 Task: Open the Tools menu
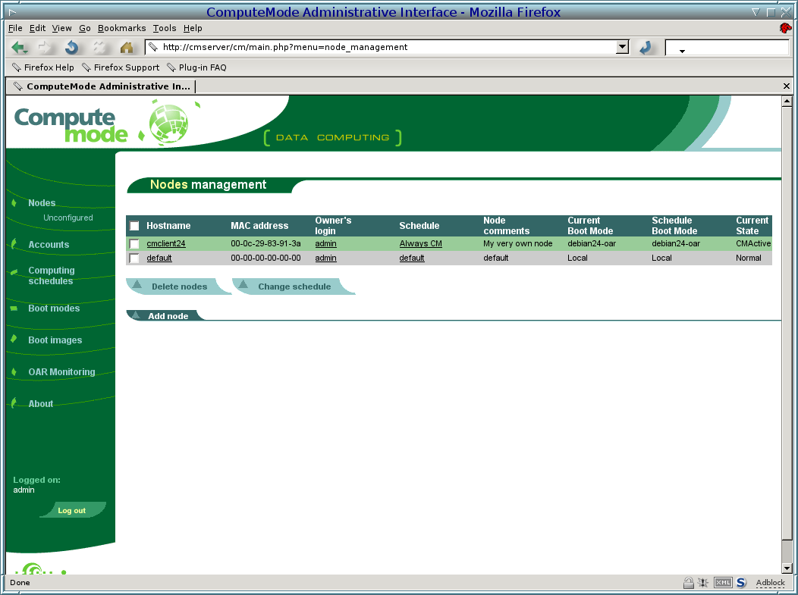click(x=165, y=28)
